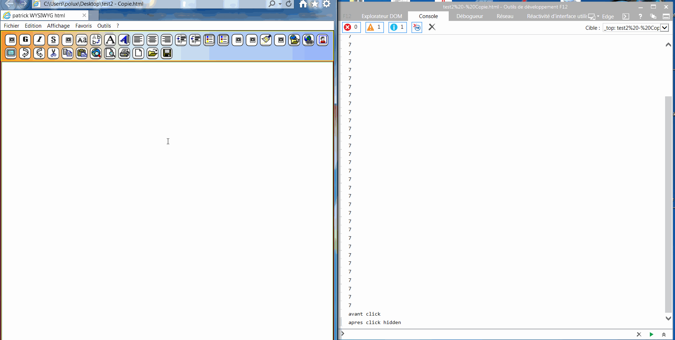The image size is (675, 340).
Task: Click console scrollbar up arrow
Action: click(668, 45)
